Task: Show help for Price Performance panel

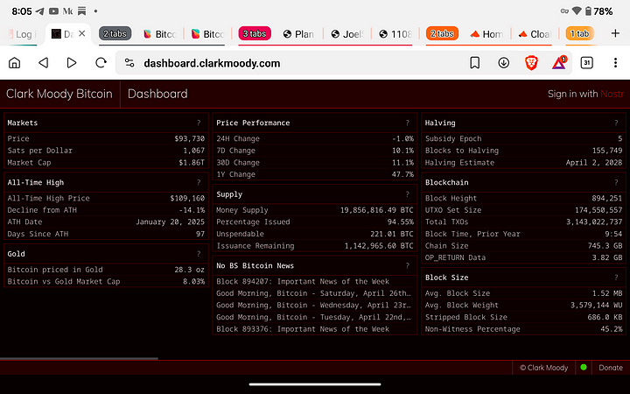Action: pos(408,123)
